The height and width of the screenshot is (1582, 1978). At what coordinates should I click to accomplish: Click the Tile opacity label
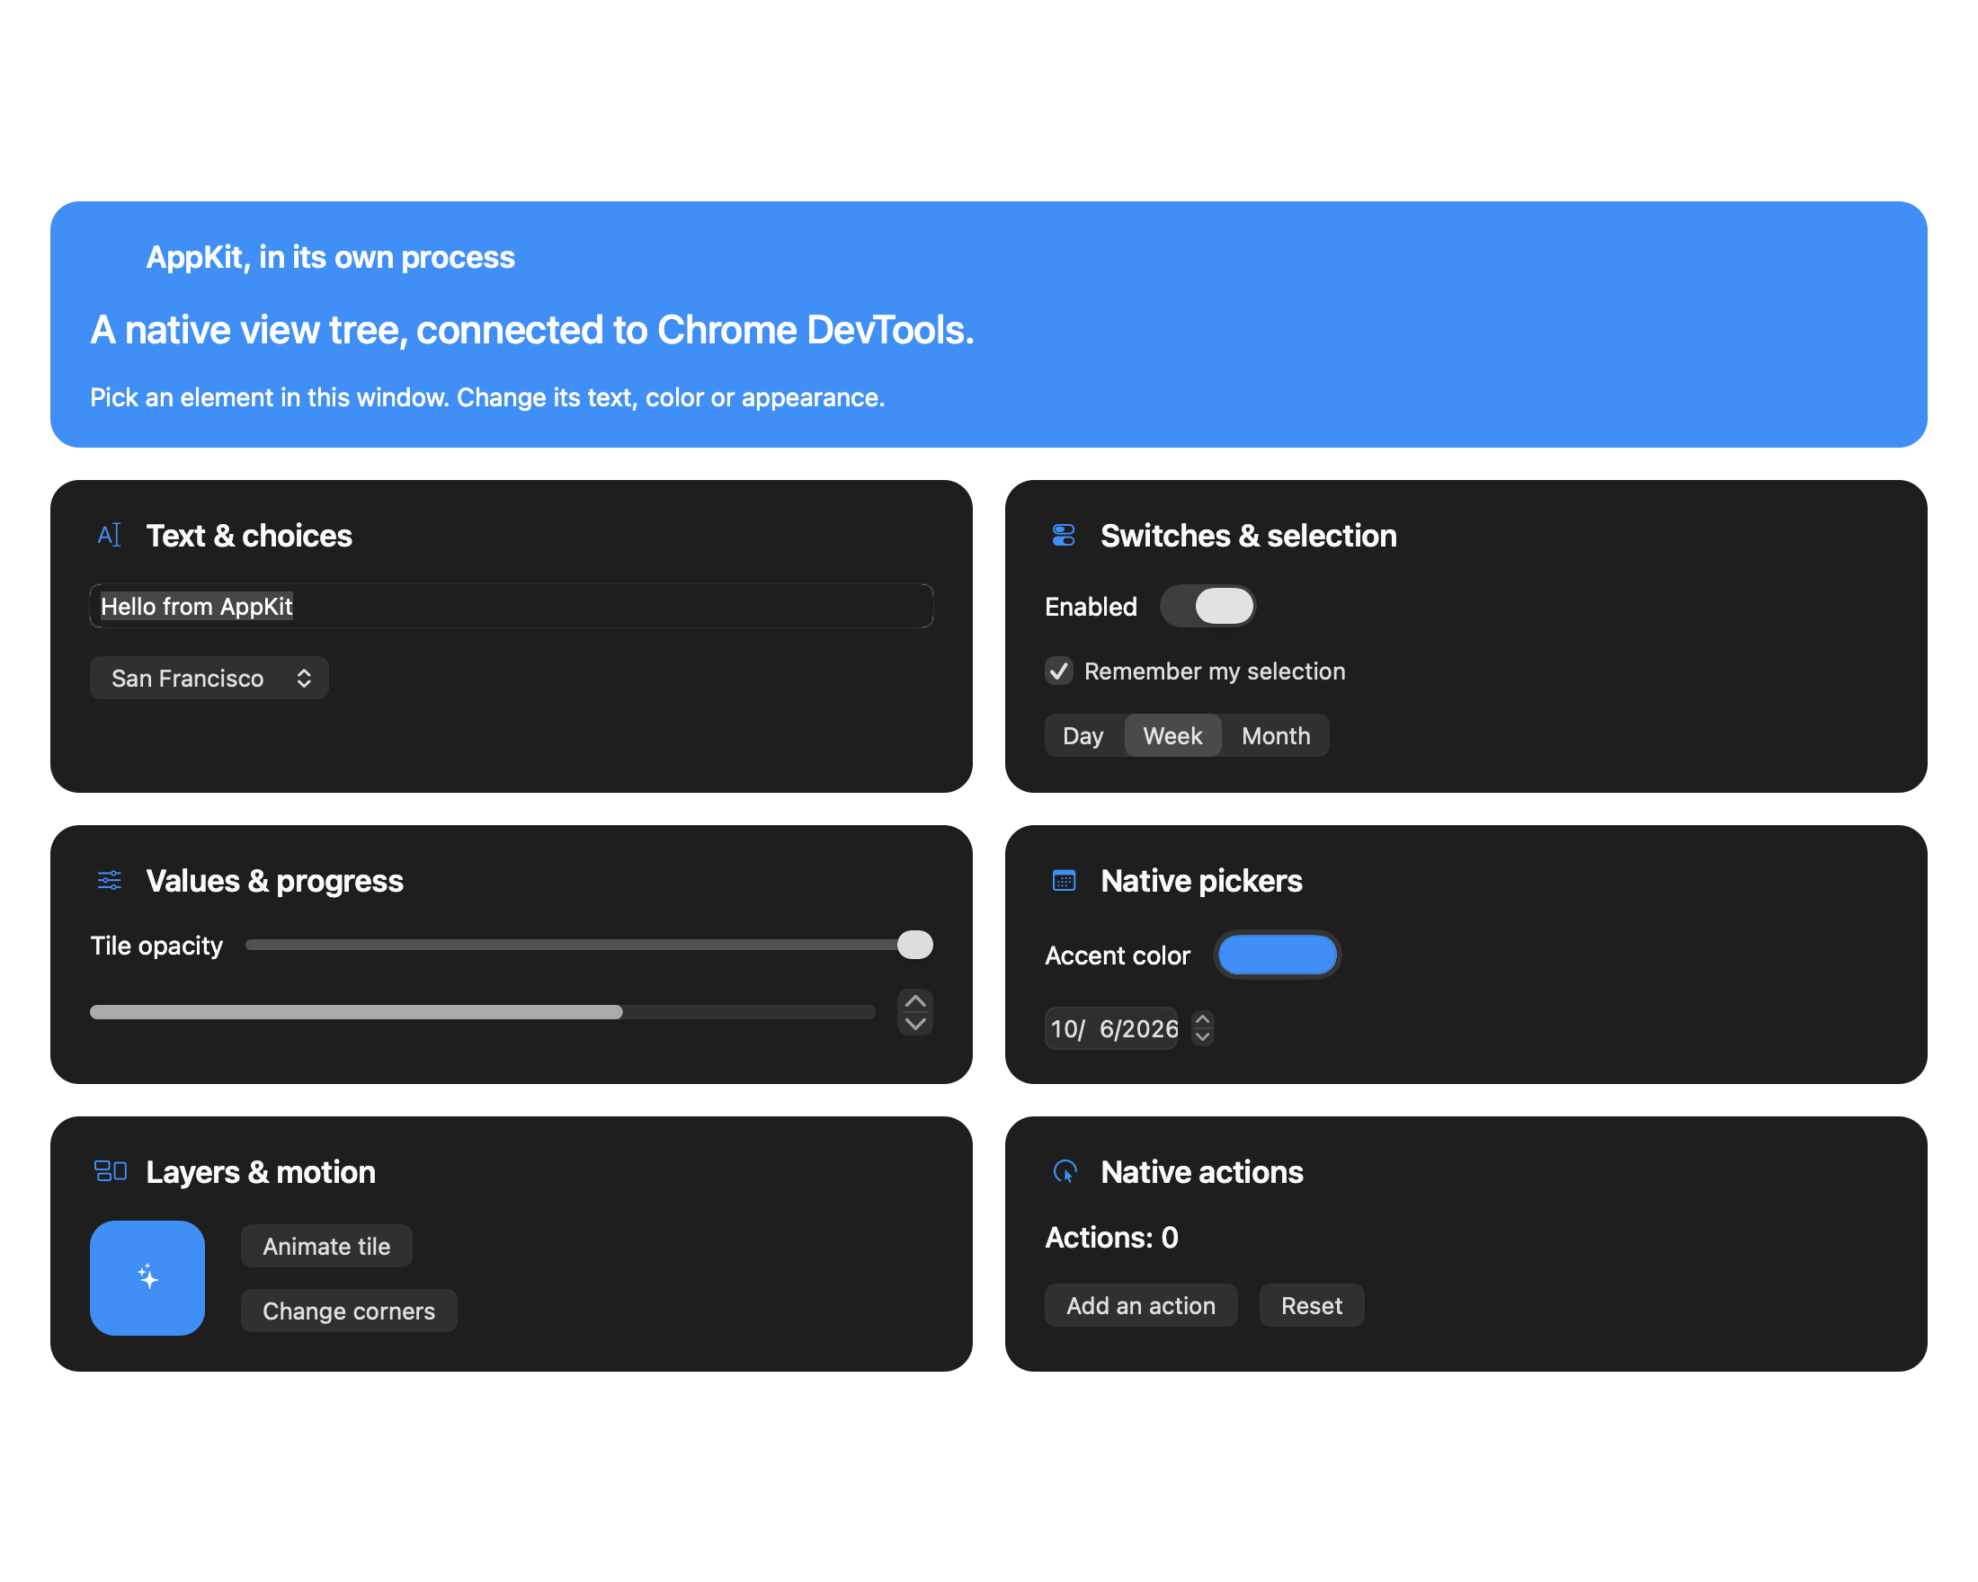156,946
